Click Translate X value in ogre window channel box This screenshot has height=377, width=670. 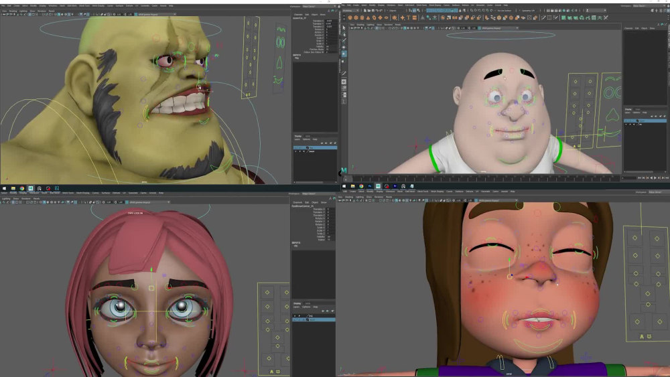click(x=331, y=21)
